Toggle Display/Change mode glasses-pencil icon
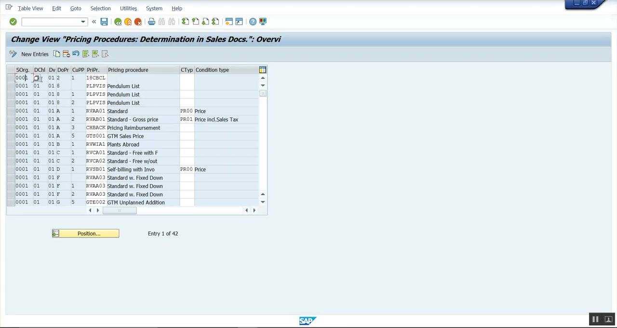Screen dimensions: 617x328 coord(13,54)
